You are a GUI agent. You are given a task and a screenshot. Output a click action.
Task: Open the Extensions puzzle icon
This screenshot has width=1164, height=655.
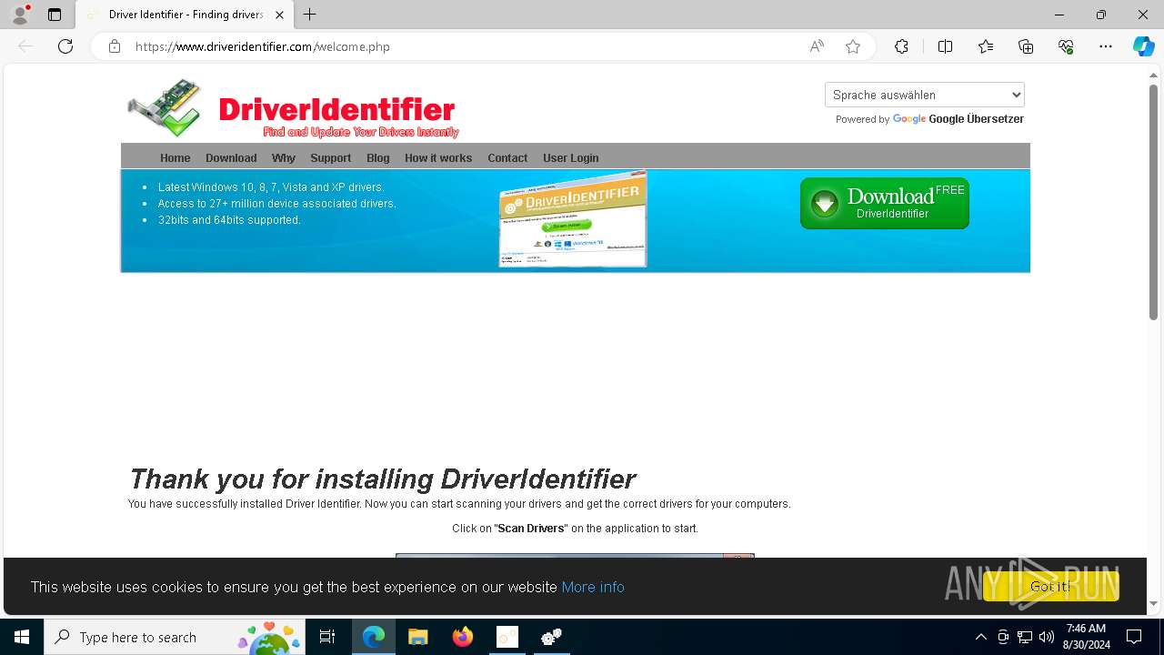901,46
